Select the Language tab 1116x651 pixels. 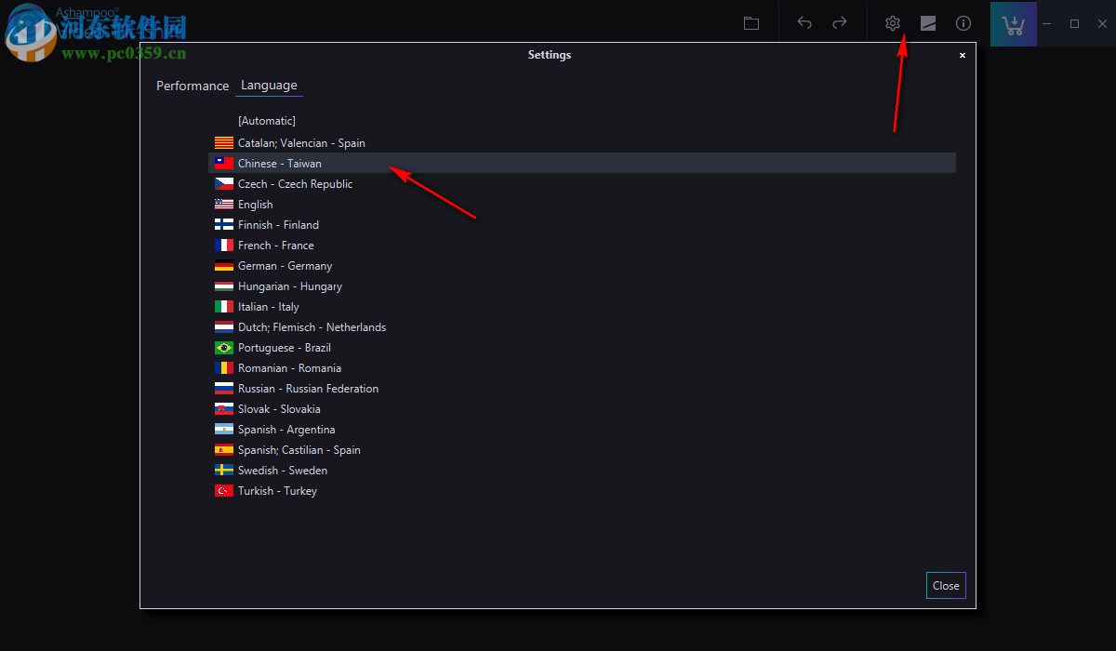click(269, 86)
